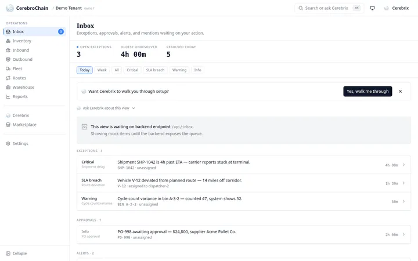Click the Reports chart icon
Viewport: 418px width, 261px height.
point(8,97)
